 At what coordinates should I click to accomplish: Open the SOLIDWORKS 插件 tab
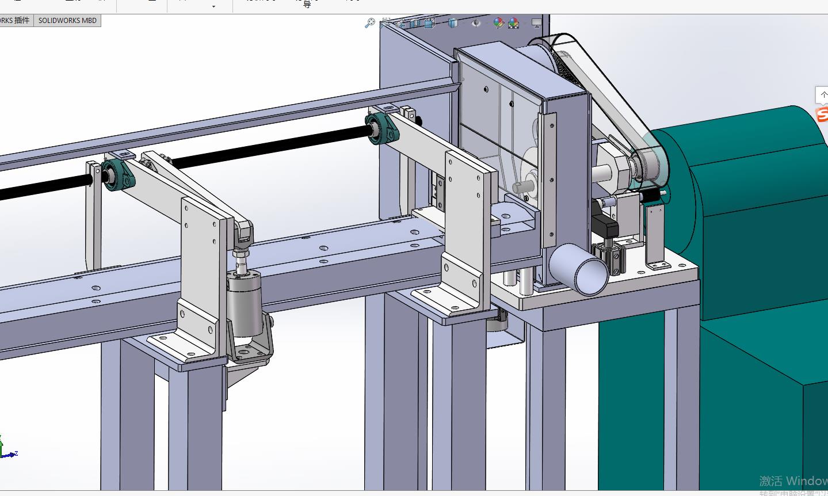pyautogui.click(x=16, y=21)
